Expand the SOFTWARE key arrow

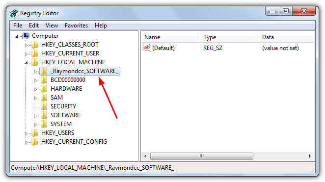click(x=35, y=116)
